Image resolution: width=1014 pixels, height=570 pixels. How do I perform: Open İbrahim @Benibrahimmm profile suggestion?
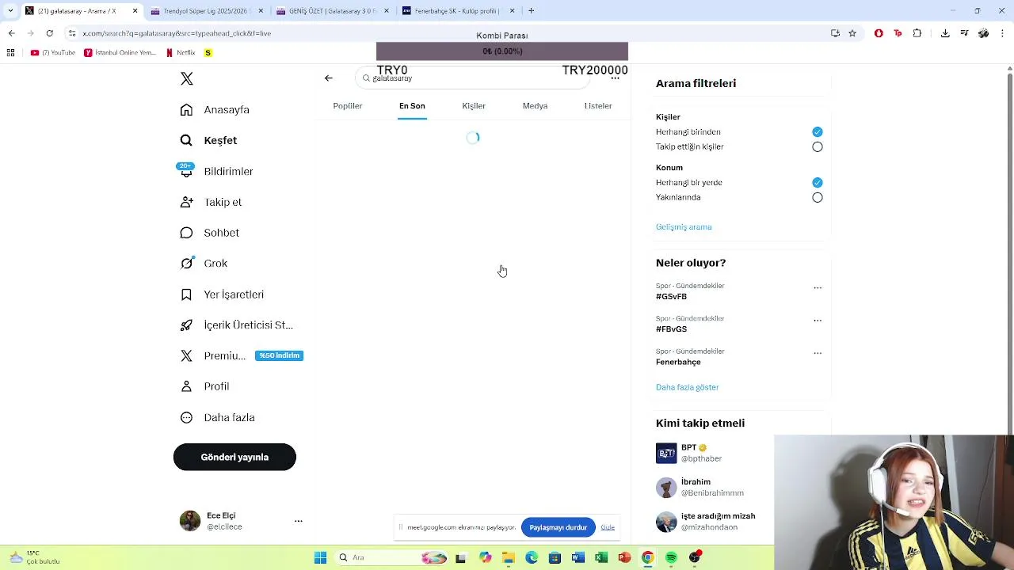(701, 487)
